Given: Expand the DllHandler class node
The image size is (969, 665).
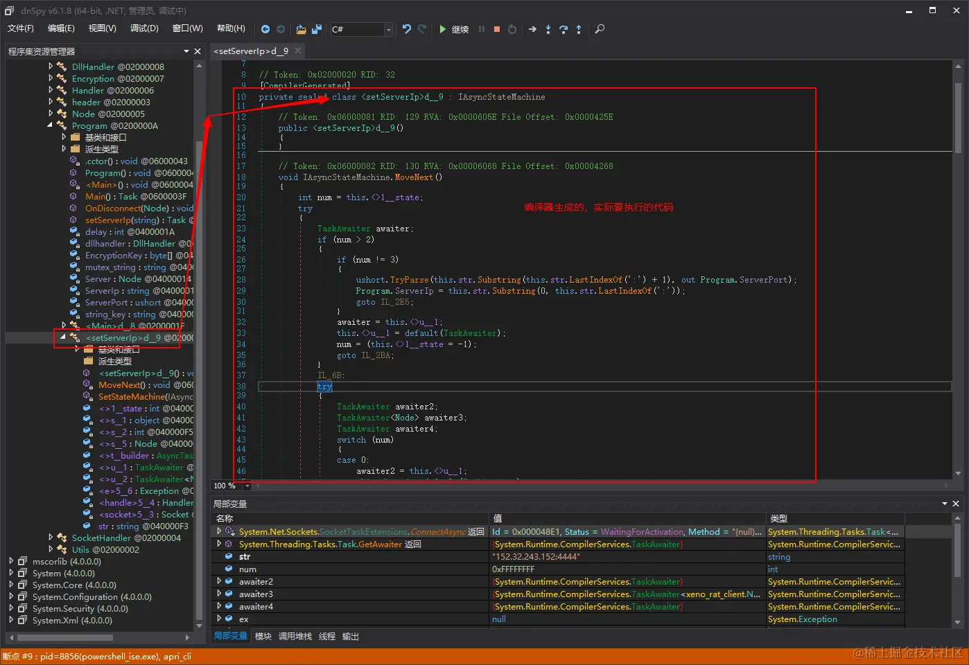Looking at the screenshot, I should coord(51,66).
